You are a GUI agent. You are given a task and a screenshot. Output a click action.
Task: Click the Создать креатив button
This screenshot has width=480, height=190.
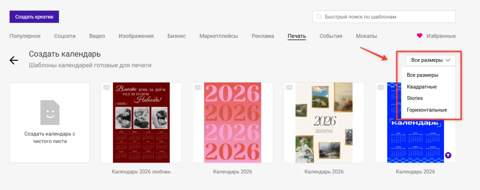[x=34, y=17]
